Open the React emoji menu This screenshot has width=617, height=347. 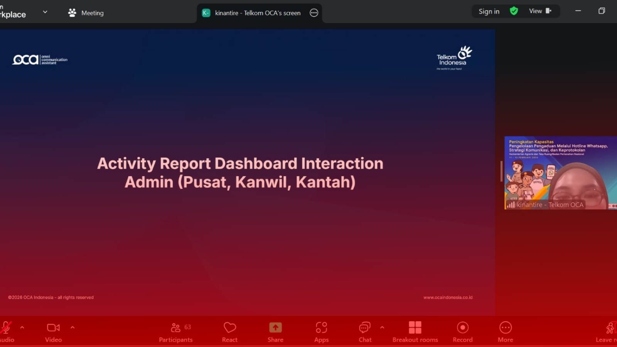pos(229,332)
